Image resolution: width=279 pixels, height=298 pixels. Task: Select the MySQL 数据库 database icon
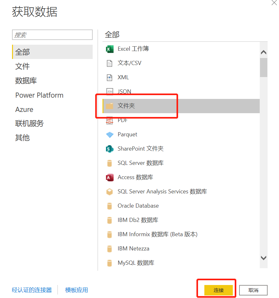[x=109, y=263]
